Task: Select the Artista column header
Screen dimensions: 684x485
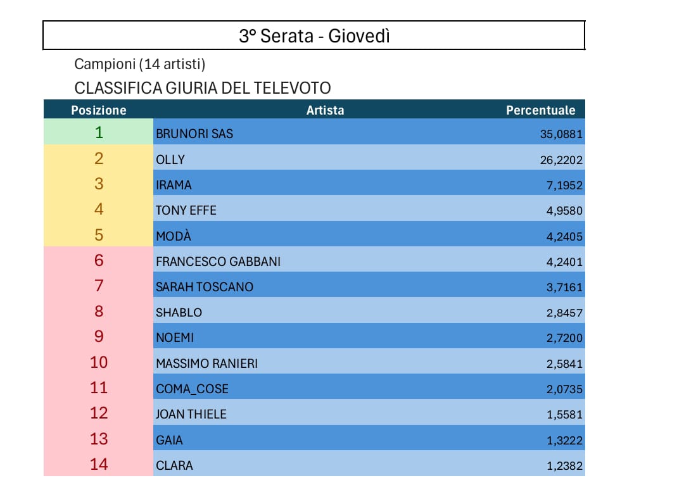Action: [325, 110]
